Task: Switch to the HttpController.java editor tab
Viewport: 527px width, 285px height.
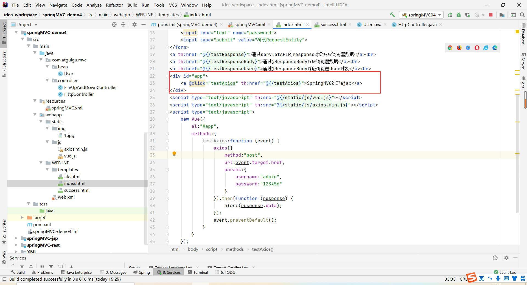Action: [417, 24]
